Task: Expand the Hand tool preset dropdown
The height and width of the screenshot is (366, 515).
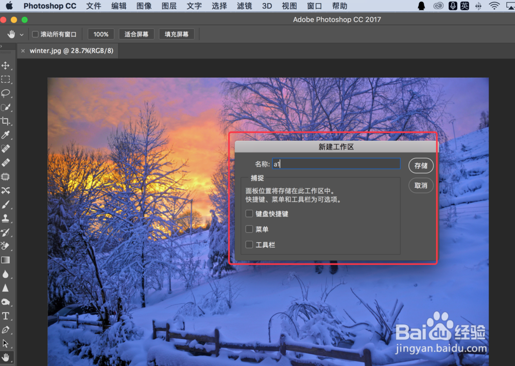Action: [21, 34]
